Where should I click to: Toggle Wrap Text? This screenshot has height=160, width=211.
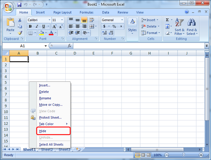tap(92, 20)
